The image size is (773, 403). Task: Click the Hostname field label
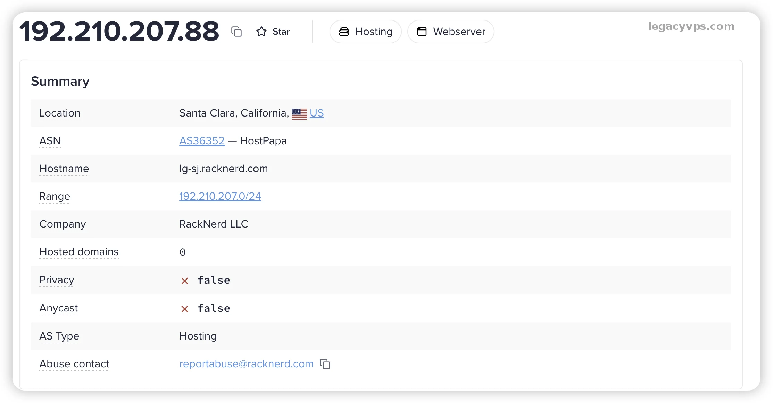[x=64, y=169]
